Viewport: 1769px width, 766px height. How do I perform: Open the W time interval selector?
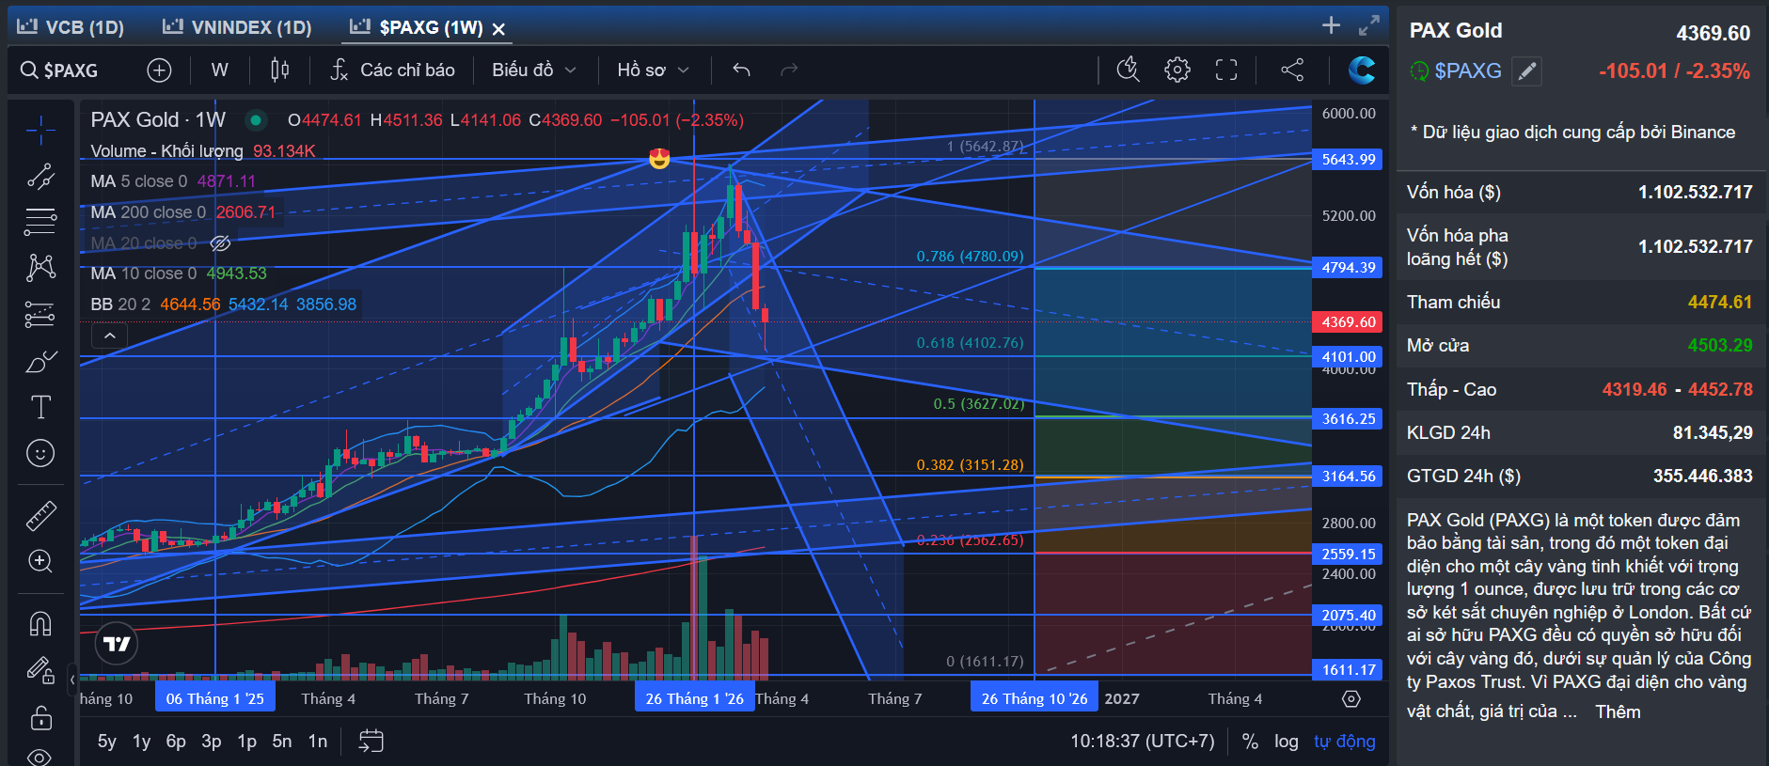[220, 70]
